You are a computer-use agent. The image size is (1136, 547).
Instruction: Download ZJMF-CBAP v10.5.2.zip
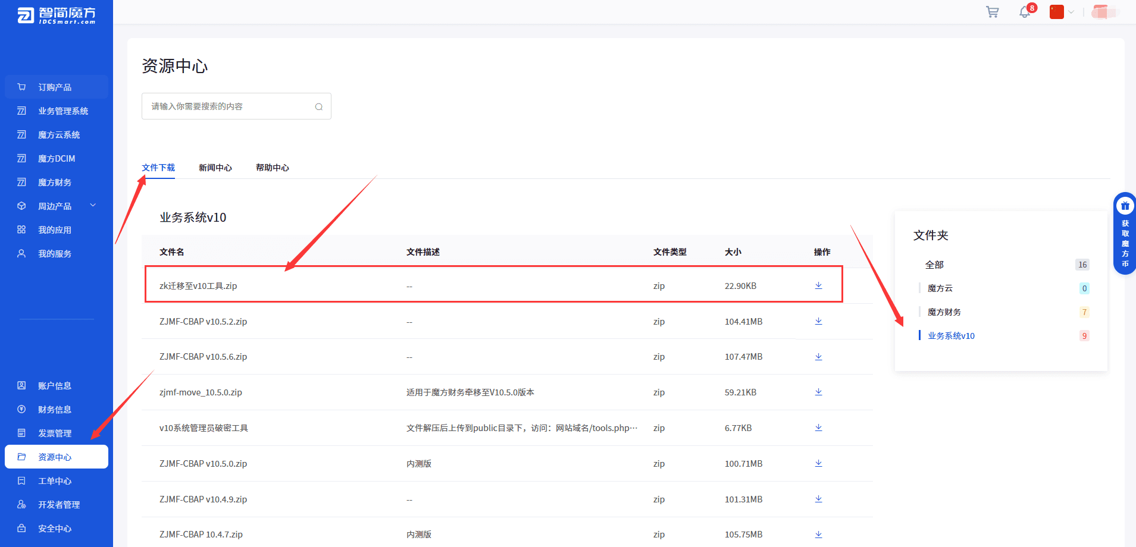tap(818, 321)
